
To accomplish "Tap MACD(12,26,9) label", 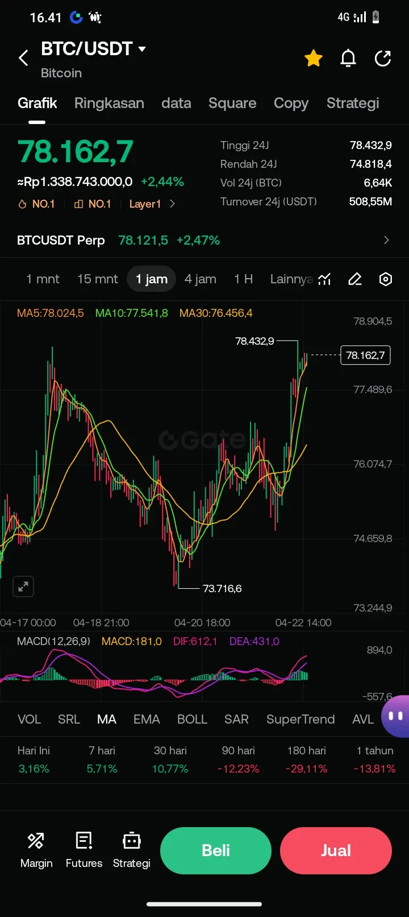I will pyautogui.click(x=53, y=641).
